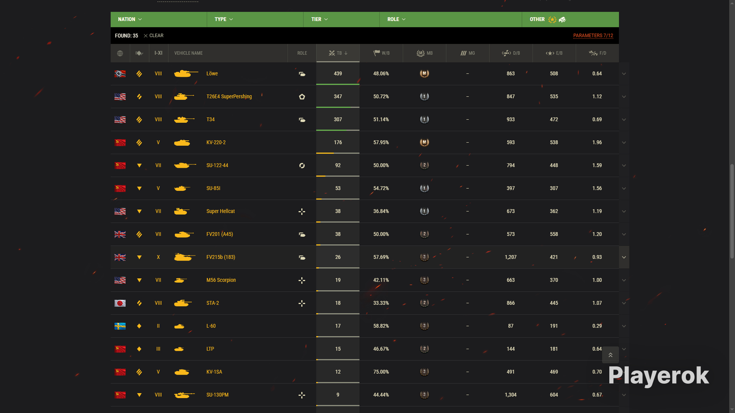Expand the STA-2 row details
Screen dimensions: 735x413
click(624, 303)
